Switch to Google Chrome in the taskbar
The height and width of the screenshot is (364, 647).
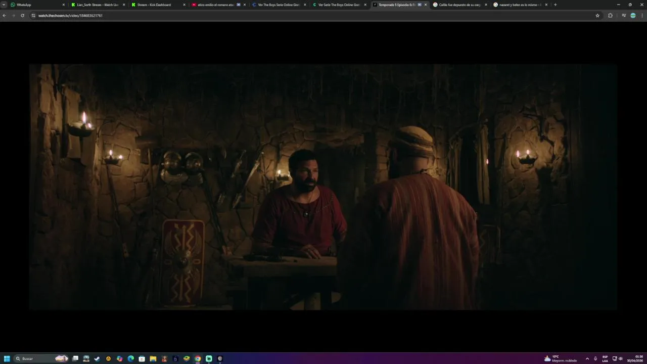[198, 358]
